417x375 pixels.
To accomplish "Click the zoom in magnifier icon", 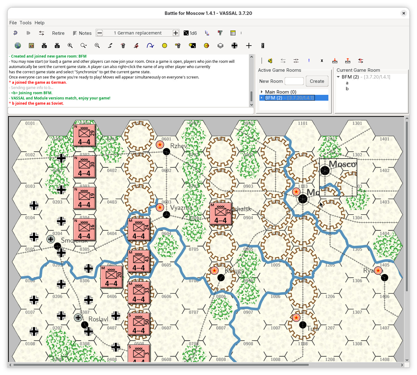I will [x=70, y=46].
